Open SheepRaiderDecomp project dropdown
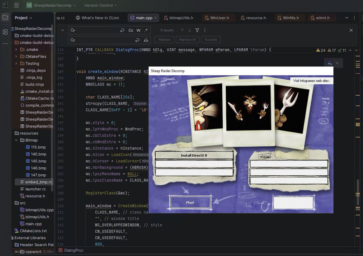363x256 pixels. point(51,5)
